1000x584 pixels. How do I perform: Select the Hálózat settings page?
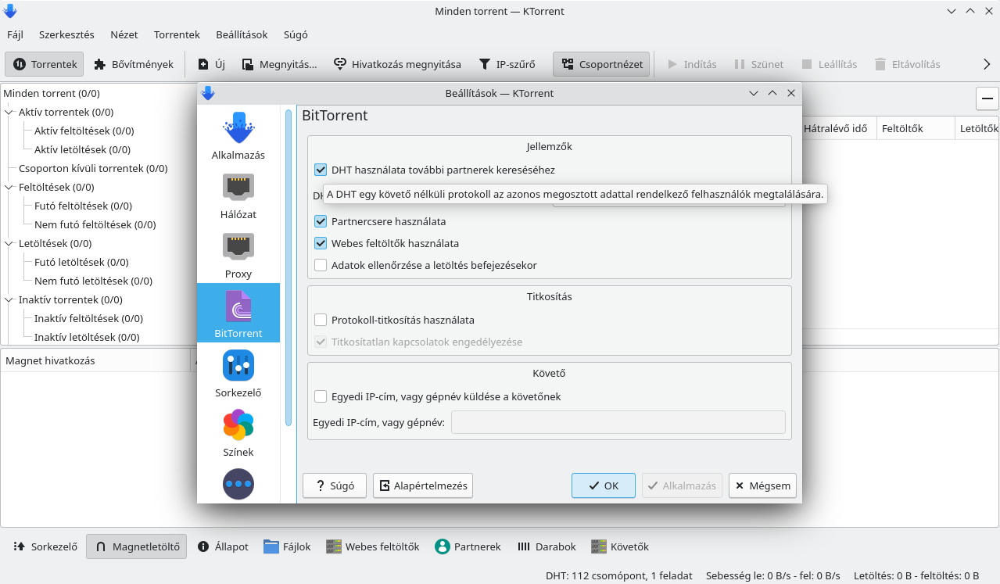coord(238,195)
